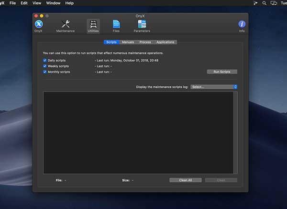
Task: Click inside the scripts log text area
Action: 138,133
